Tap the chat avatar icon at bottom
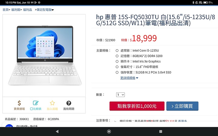Screen dimensions: 218x136 pos(9,126)
